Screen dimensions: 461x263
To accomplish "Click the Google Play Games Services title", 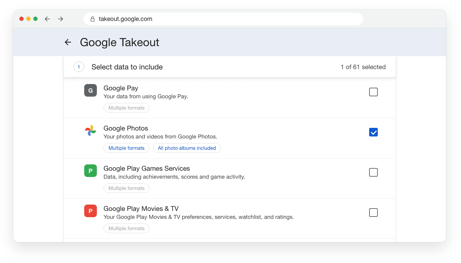I will coord(147,168).
